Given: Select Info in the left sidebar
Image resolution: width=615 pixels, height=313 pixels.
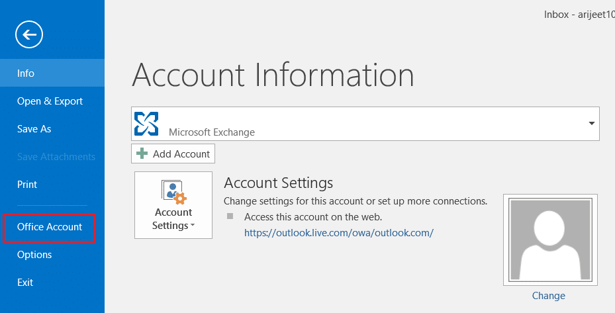Looking at the screenshot, I should click(x=26, y=73).
